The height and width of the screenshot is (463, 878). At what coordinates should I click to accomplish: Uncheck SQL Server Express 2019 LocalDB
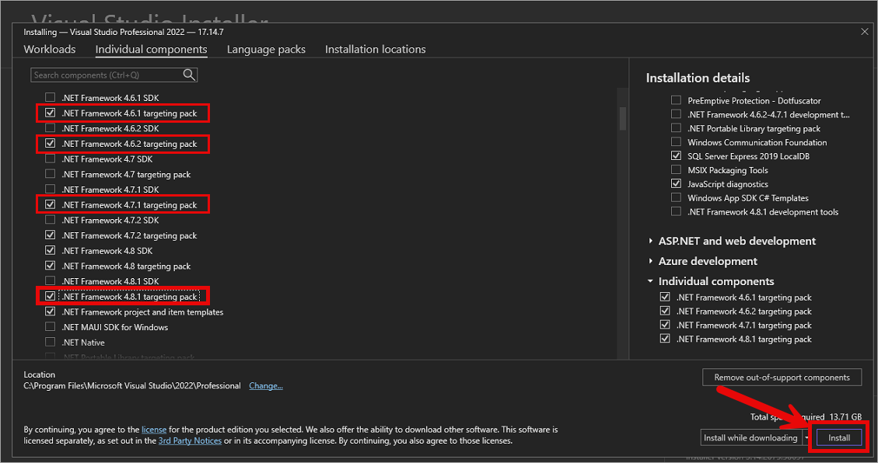pyautogui.click(x=677, y=156)
